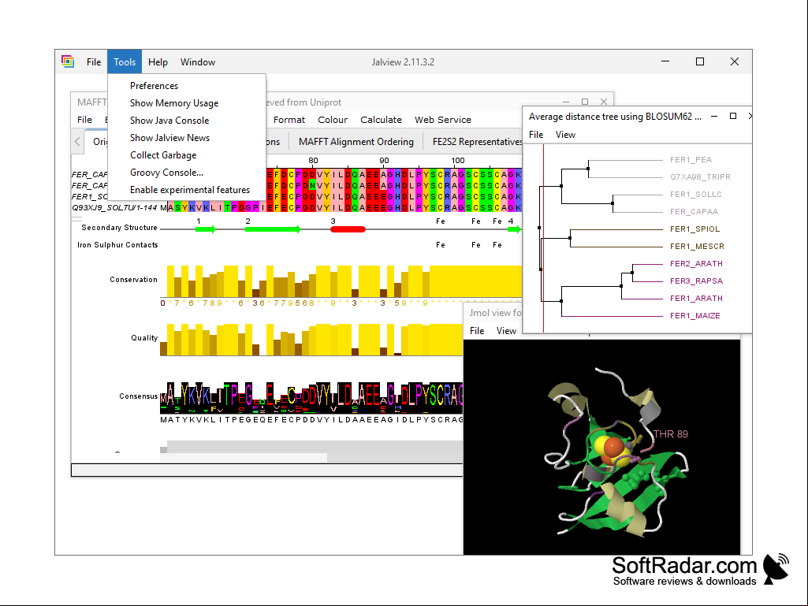Click the Jalview application logo icon

point(68,61)
